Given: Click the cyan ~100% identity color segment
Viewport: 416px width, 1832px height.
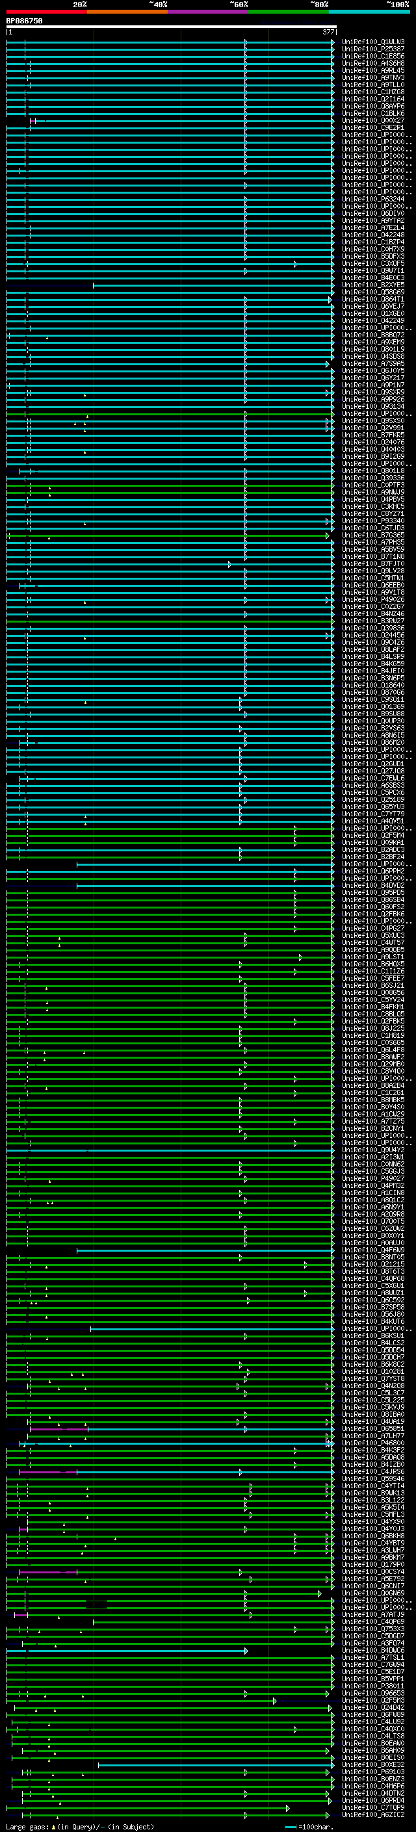Looking at the screenshot, I should (369, 12).
